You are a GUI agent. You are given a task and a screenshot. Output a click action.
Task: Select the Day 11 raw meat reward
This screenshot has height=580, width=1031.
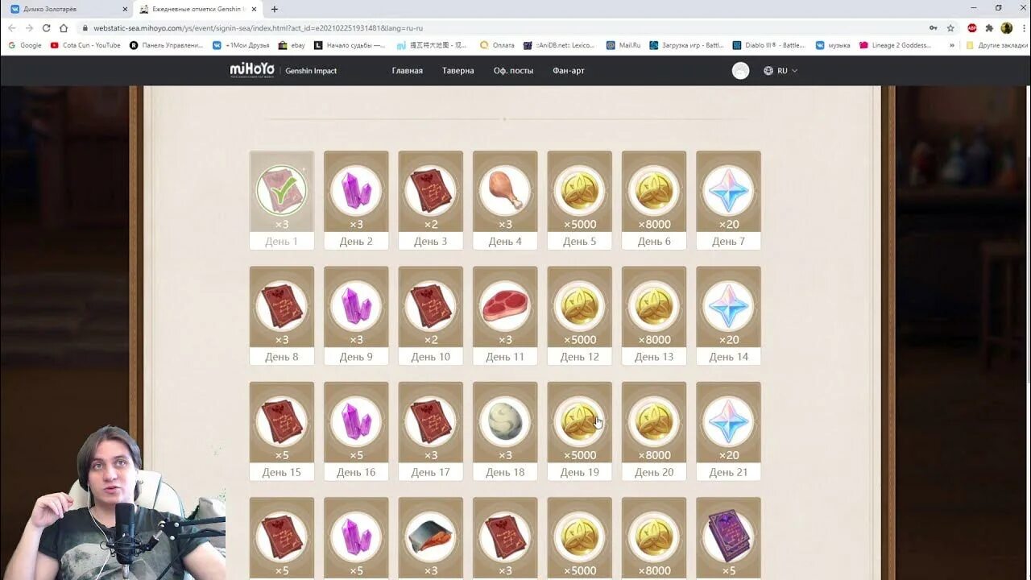click(505, 315)
